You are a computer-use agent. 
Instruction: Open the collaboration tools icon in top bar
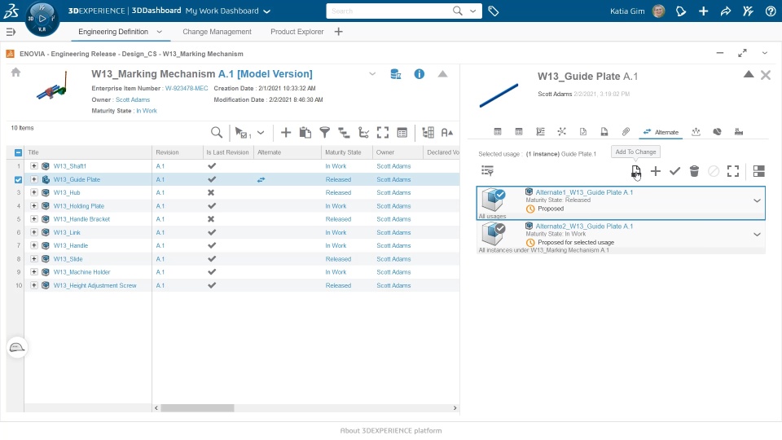point(748,11)
